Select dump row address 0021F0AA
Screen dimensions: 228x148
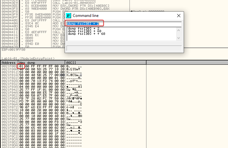pos(9,128)
